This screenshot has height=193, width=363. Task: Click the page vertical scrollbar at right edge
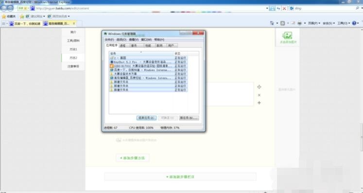(x=362, y=109)
